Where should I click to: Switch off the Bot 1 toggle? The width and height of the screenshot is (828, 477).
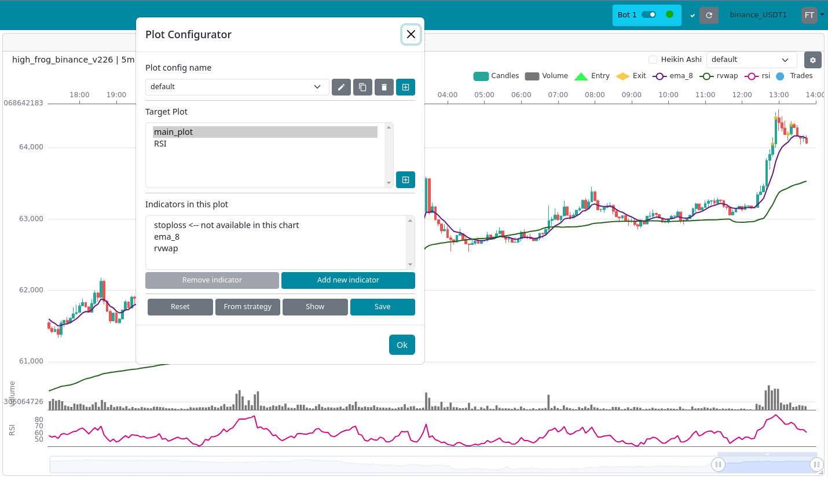click(x=647, y=14)
